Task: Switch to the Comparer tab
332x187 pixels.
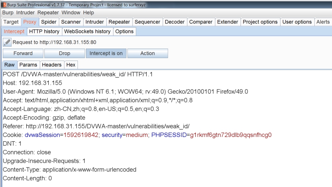Action: tap(201, 22)
